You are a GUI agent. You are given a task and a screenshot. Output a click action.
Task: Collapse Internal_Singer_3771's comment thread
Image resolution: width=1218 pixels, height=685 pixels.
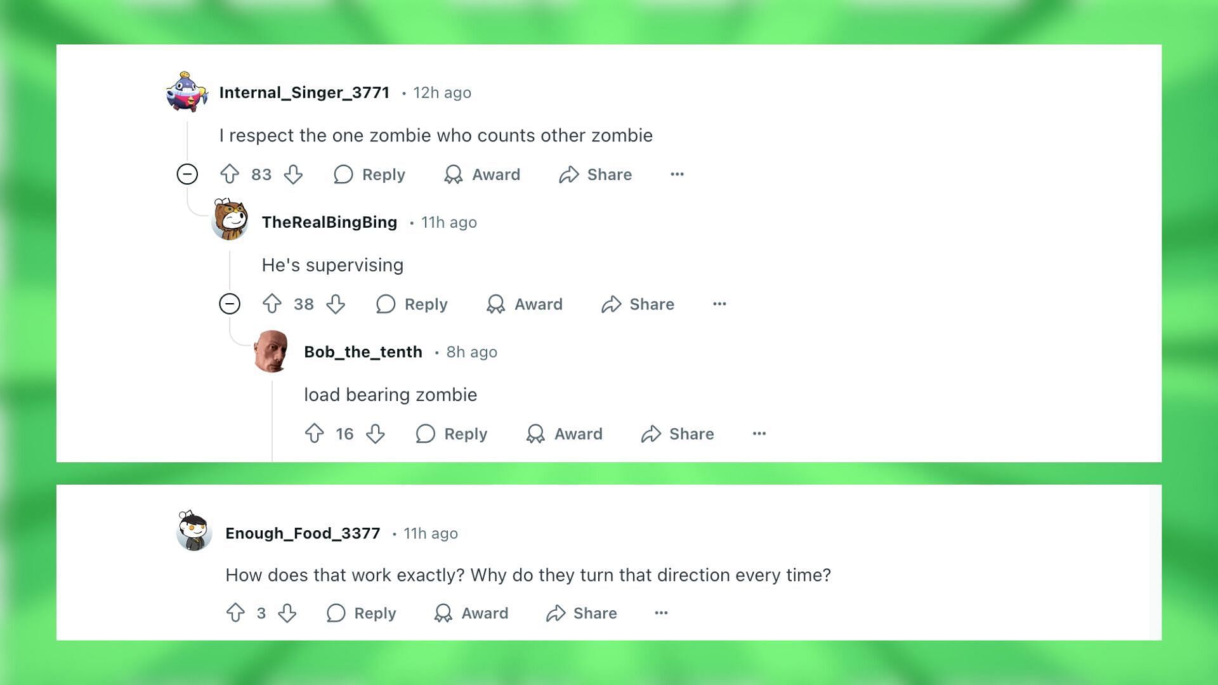pyautogui.click(x=187, y=174)
